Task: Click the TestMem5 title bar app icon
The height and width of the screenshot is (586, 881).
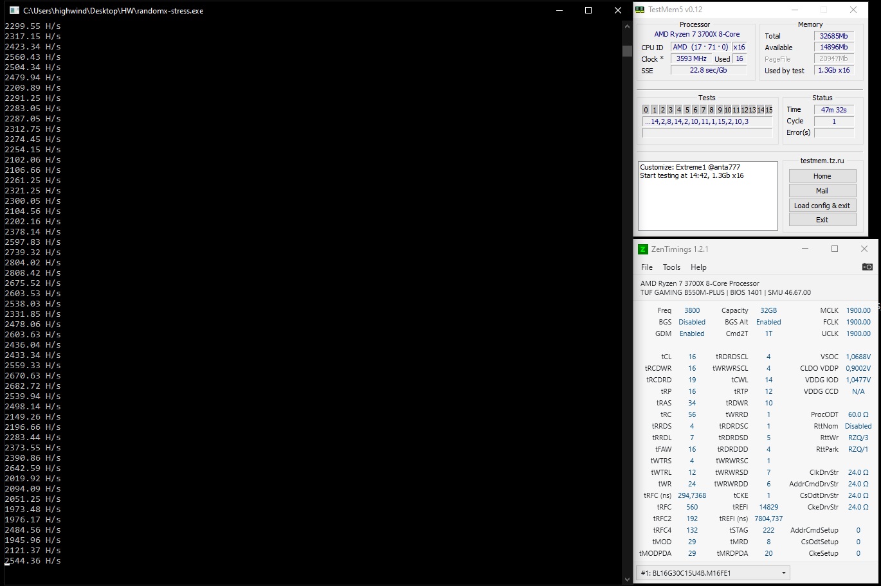Action: [640, 10]
